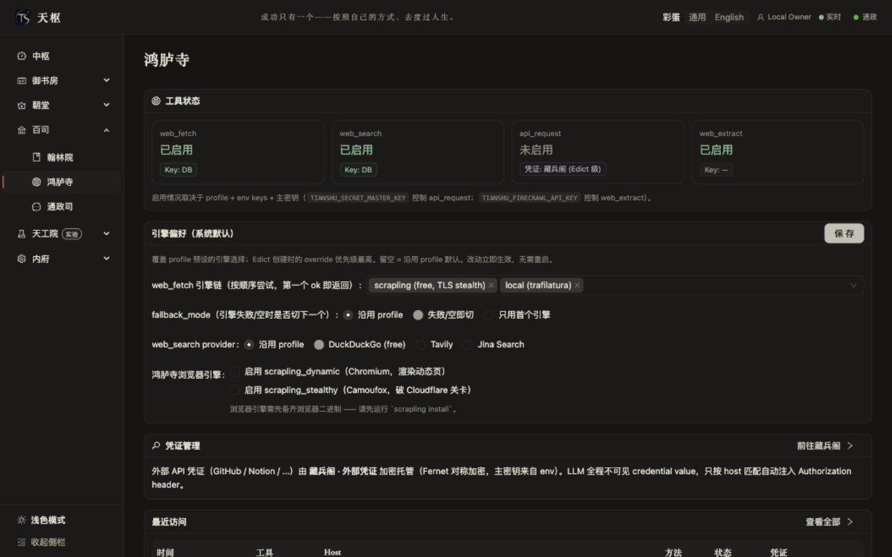
Task: Click chevron next to 查看全部
Action: pyautogui.click(x=850, y=522)
